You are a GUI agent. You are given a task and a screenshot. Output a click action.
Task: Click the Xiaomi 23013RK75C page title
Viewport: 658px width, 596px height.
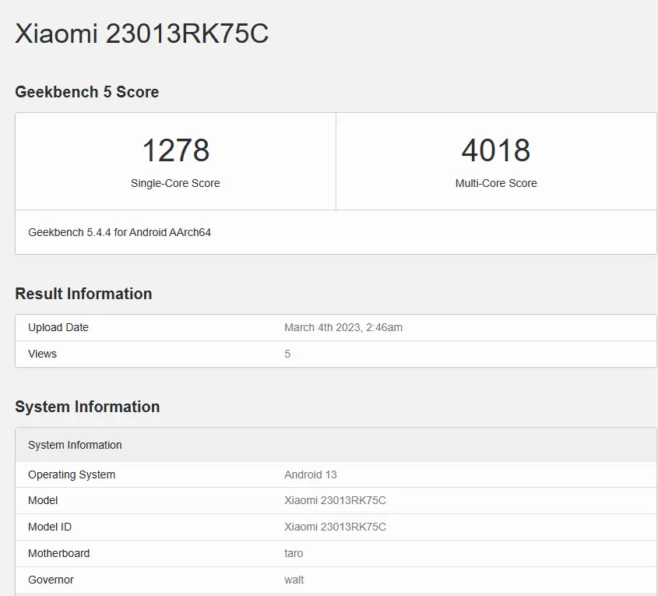point(142,34)
